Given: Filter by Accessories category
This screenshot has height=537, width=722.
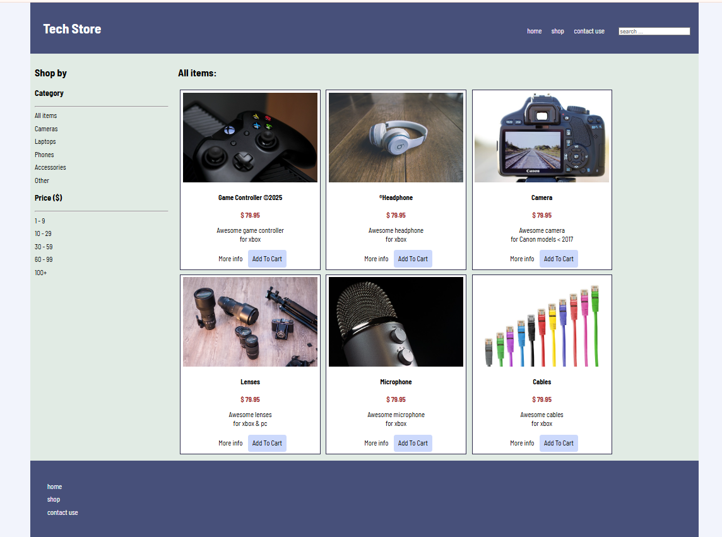Looking at the screenshot, I should pos(50,168).
